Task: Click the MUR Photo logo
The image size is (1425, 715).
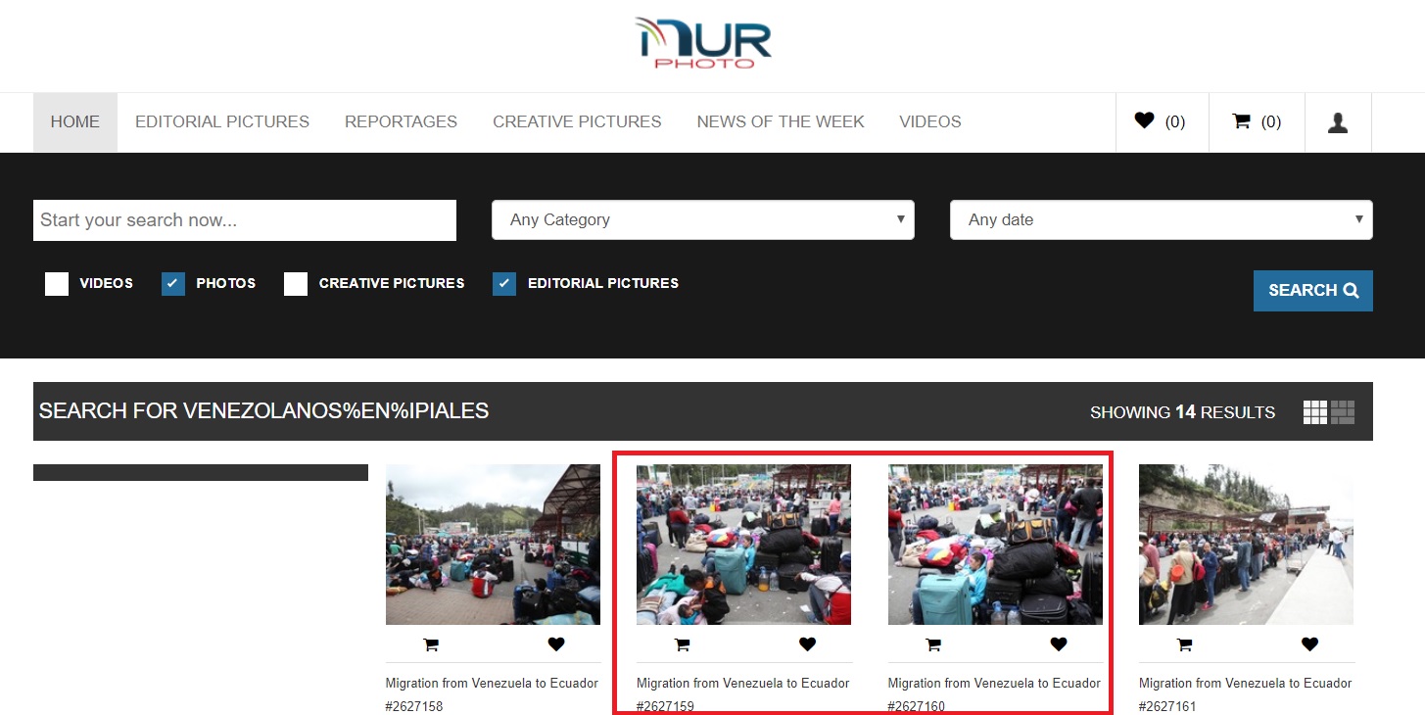Action: 702,43
